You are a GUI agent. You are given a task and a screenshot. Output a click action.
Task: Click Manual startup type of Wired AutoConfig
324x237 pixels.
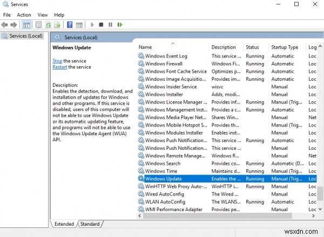point(279,194)
